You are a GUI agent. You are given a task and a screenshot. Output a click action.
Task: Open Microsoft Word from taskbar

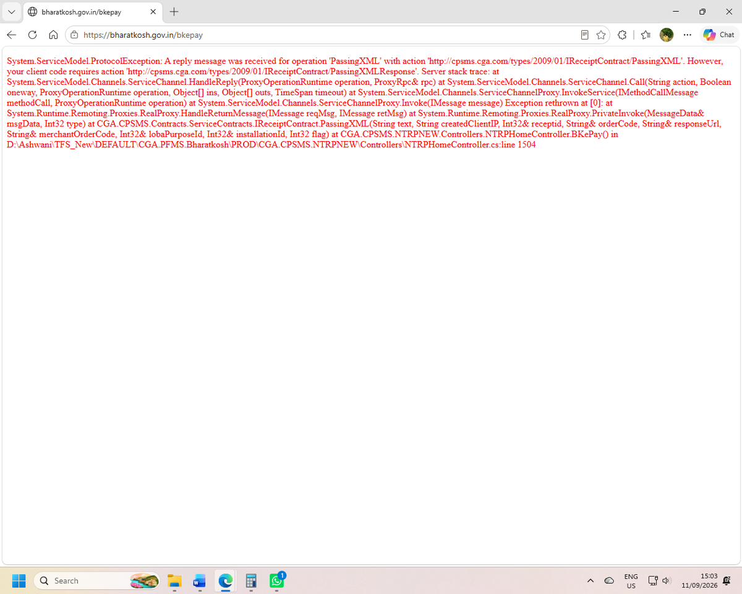tap(200, 580)
